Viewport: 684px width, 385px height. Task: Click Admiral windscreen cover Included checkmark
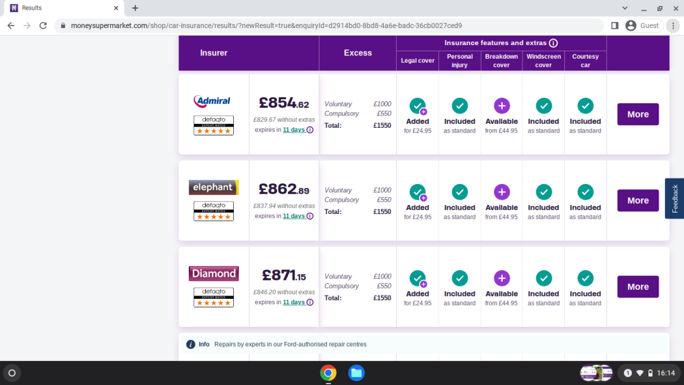[544, 105]
